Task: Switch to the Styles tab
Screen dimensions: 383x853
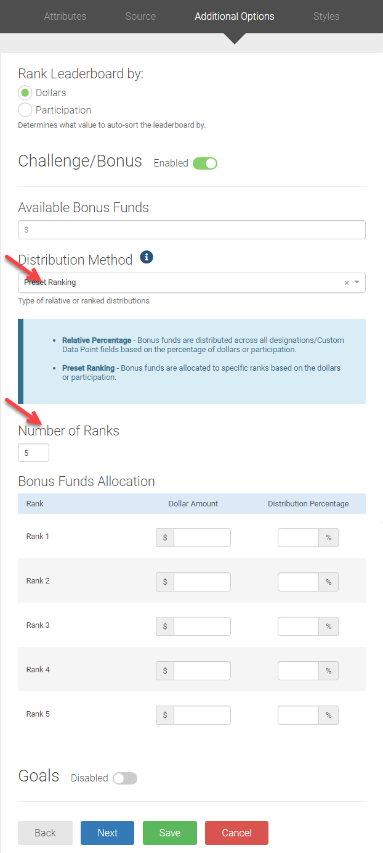Action: (x=326, y=16)
